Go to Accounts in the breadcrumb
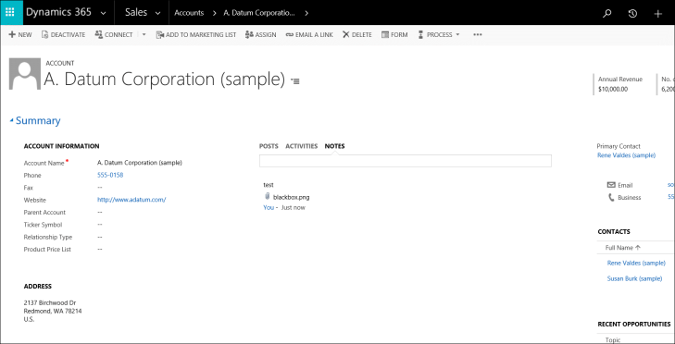 point(189,13)
